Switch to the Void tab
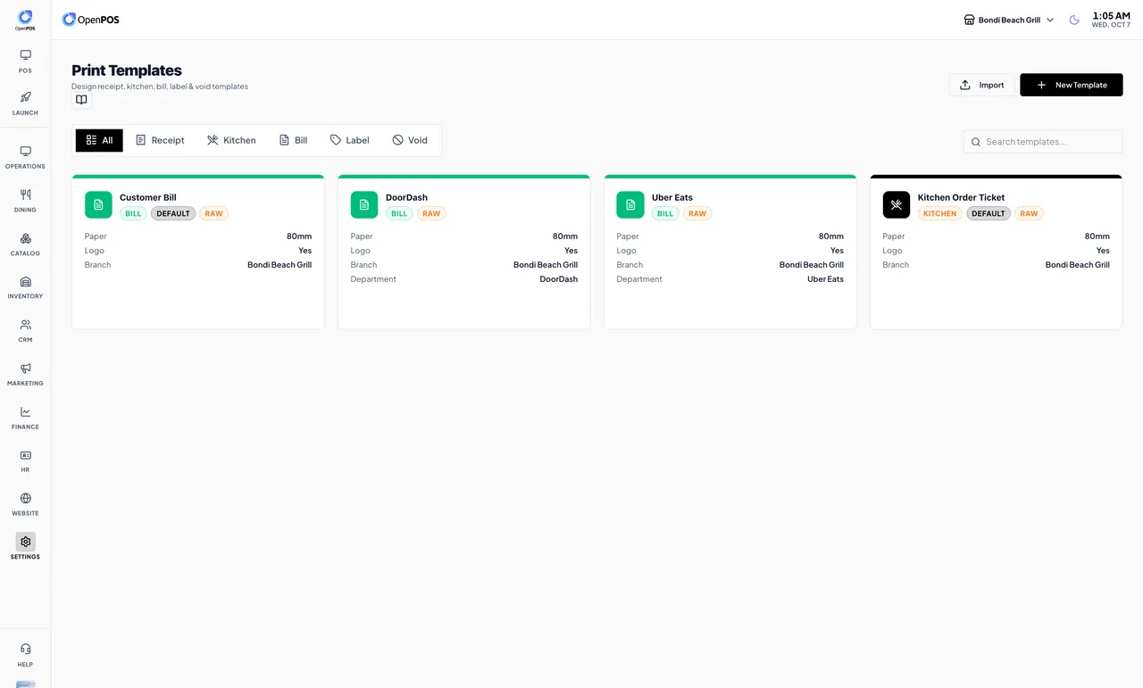Image resolution: width=1143 pixels, height=688 pixels. (x=410, y=140)
